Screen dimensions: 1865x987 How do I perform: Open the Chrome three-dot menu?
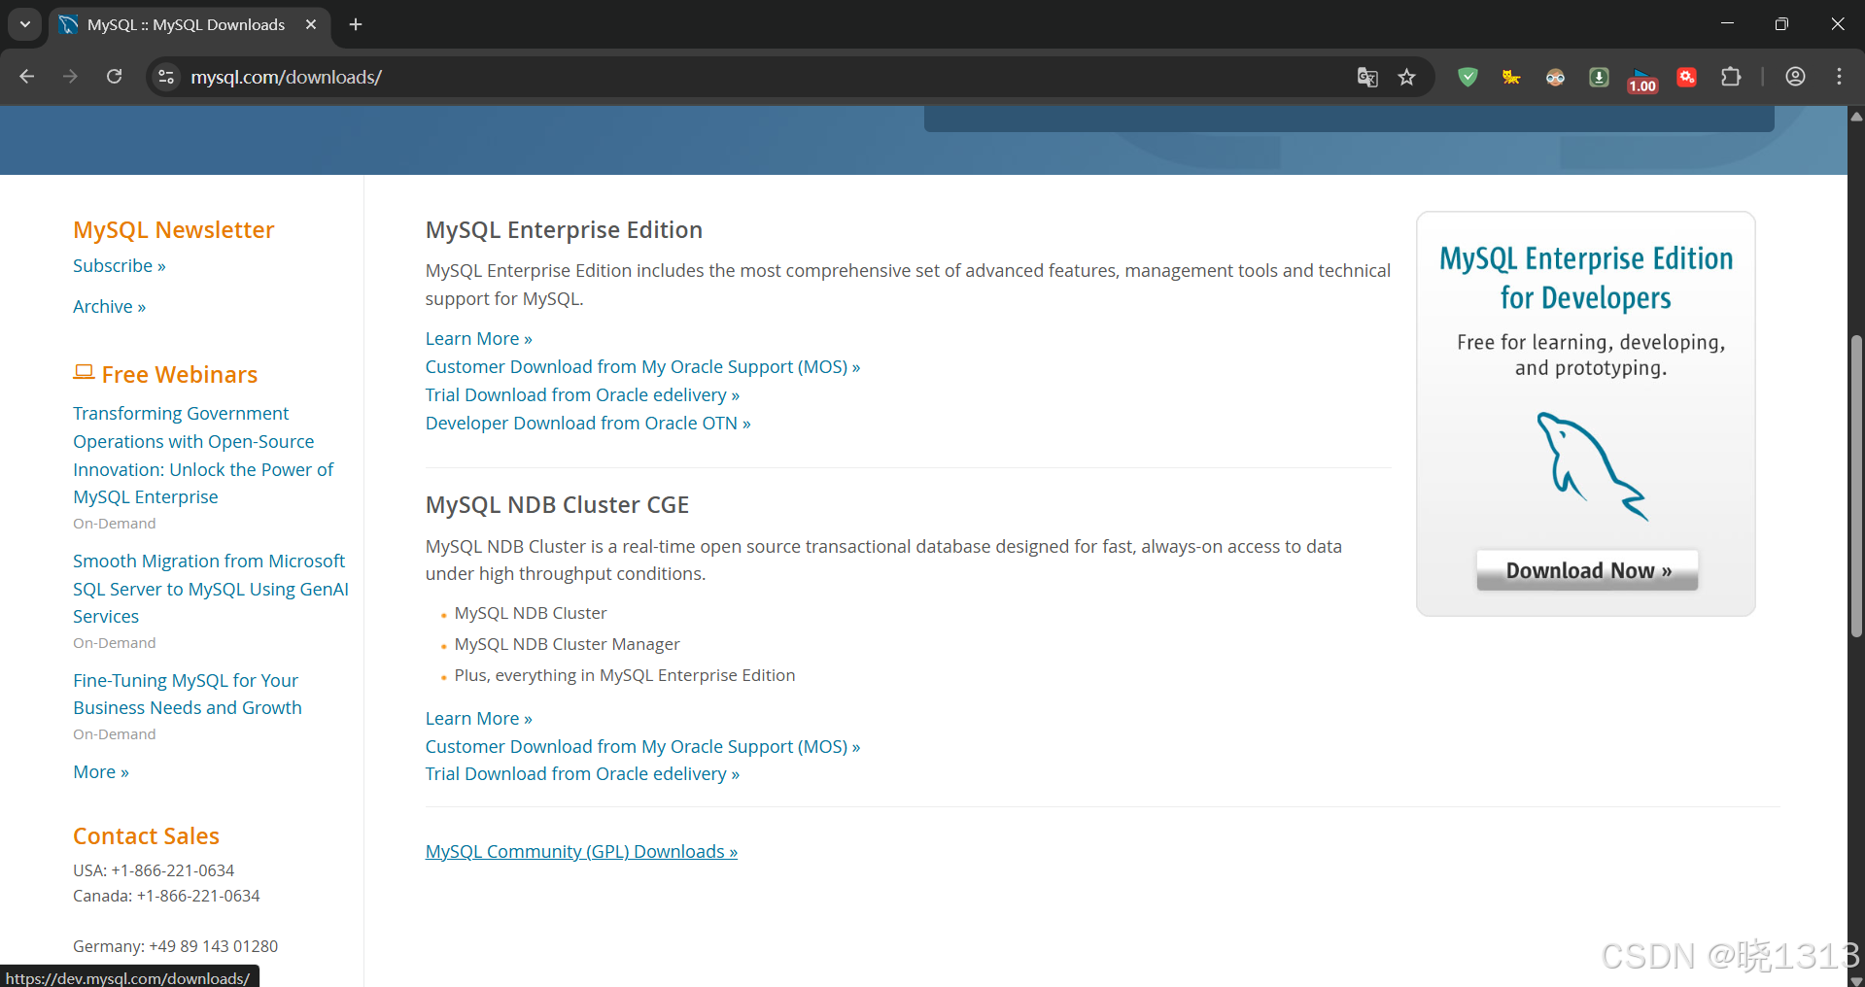point(1839,77)
